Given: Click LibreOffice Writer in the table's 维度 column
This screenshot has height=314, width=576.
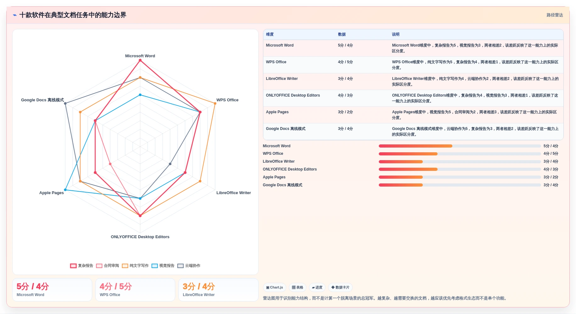Looking at the screenshot, I should [x=282, y=79].
